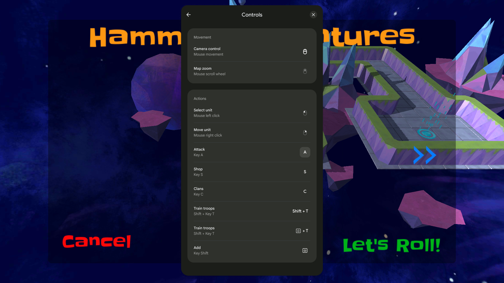Click the Shift+T Train troops icon first
504x283 pixels.
(x=300, y=211)
